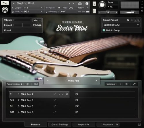
Task: Click the plus volume button
Action: point(138,12)
